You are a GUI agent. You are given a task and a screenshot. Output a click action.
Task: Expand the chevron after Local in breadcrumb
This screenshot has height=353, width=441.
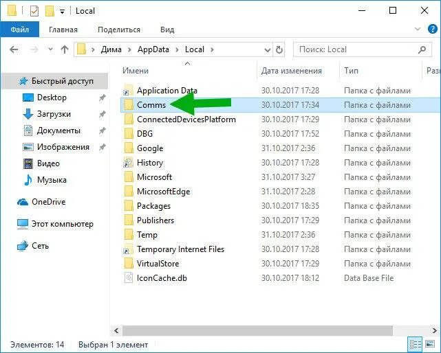[x=212, y=49]
